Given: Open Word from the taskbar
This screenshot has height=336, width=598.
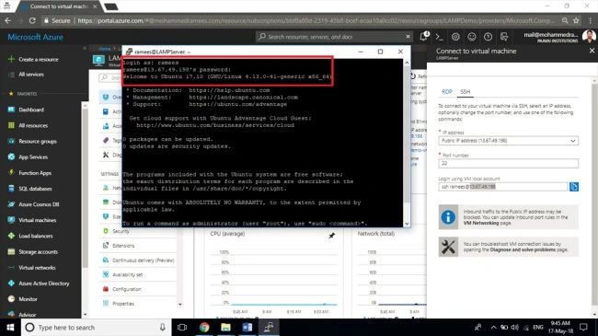Looking at the screenshot, I should tap(247, 327).
